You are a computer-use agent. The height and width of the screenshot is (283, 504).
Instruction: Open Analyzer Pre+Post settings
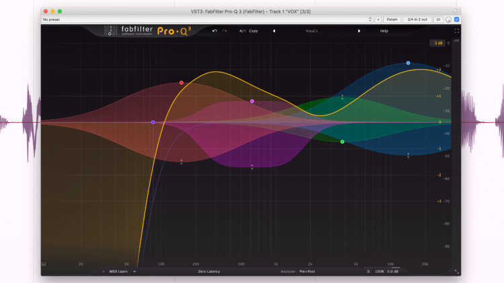point(307,272)
